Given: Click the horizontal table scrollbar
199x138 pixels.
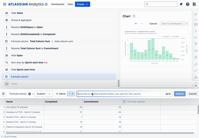Looking at the screenshot, I should point(100,133).
